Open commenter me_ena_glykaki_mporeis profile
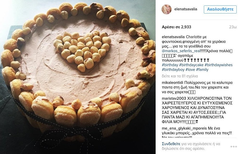The height and width of the screenshot is (154, 238). tap(184, 128)
